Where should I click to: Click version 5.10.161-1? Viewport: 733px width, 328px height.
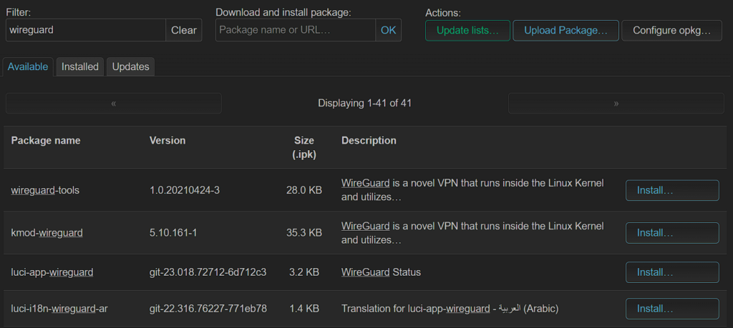(173, 233)
